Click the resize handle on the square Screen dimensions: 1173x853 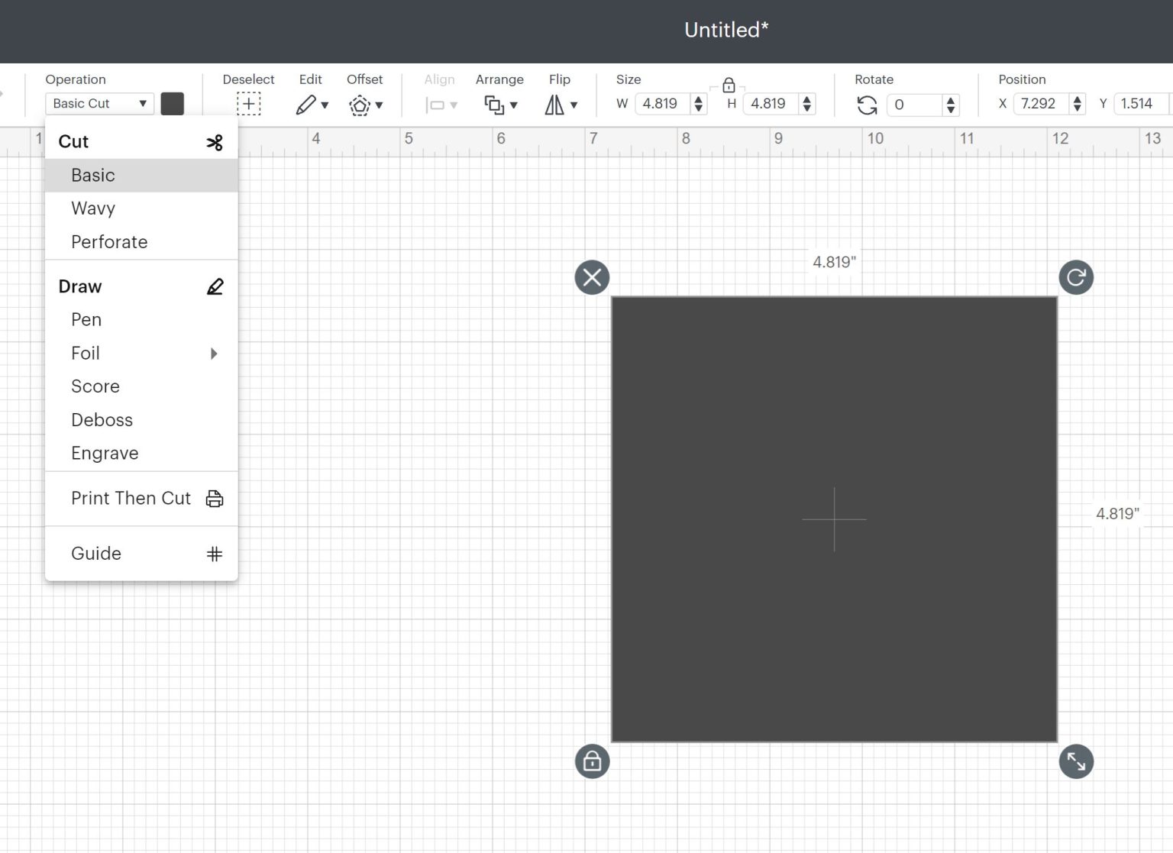pyautogui.click(x=1076, y=761)
